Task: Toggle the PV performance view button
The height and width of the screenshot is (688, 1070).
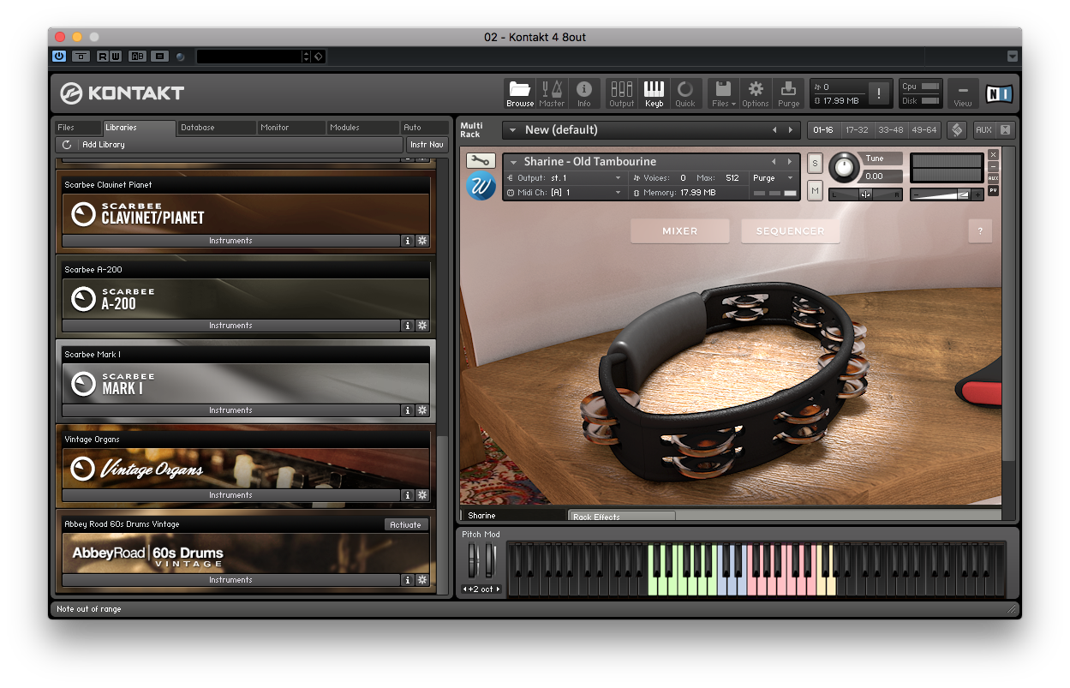Action: click(x=993, y=190)
